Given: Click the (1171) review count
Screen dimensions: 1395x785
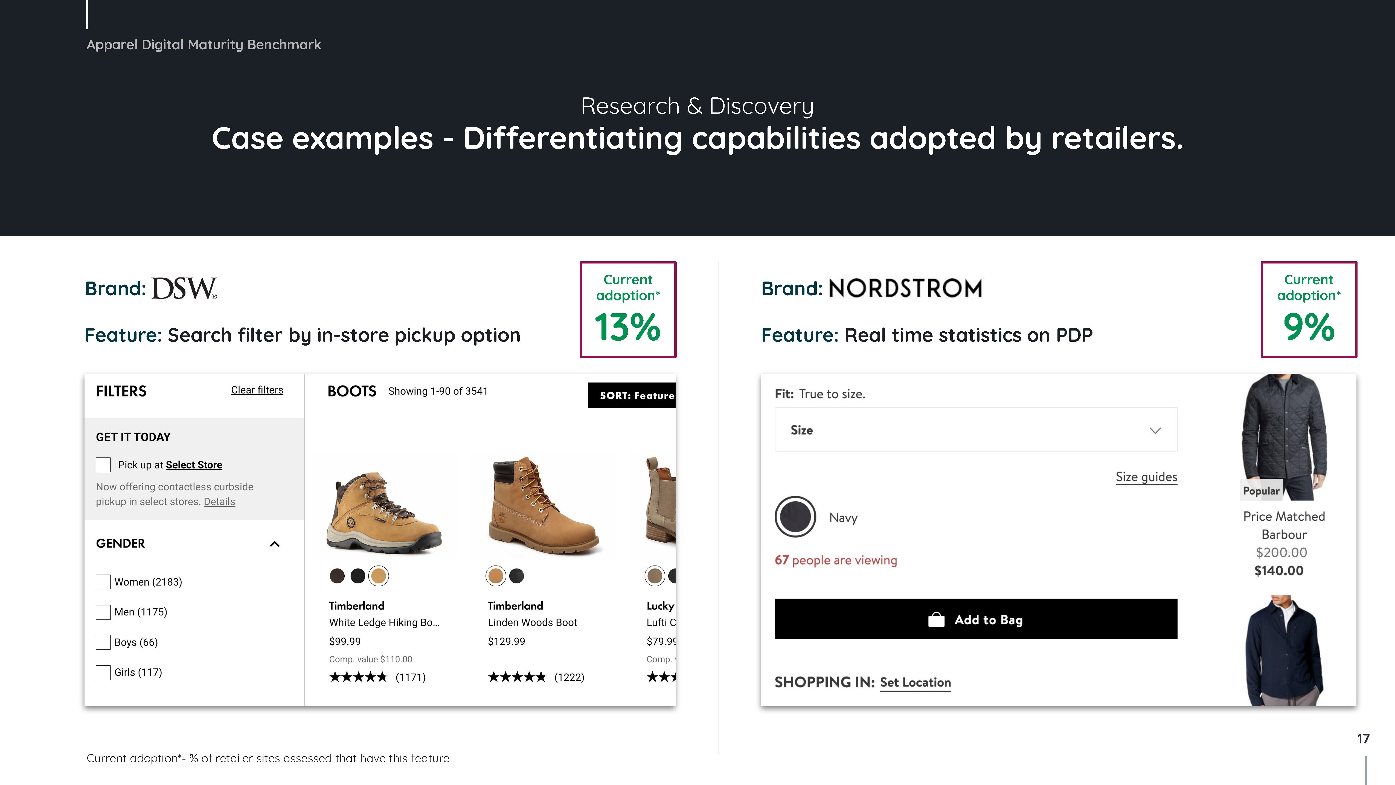Looking at the screenshot, I should click(x=411, y=677).
